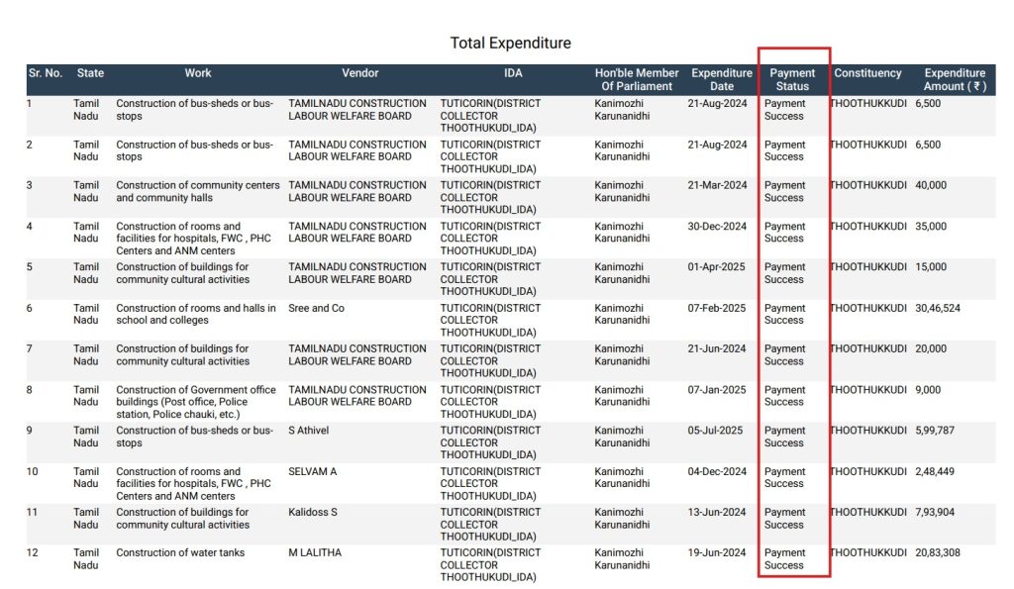This screenshot has width=1014, height=589.
Task: Click the expenditure date 05-Jul-2025
Action: (717, 432)
